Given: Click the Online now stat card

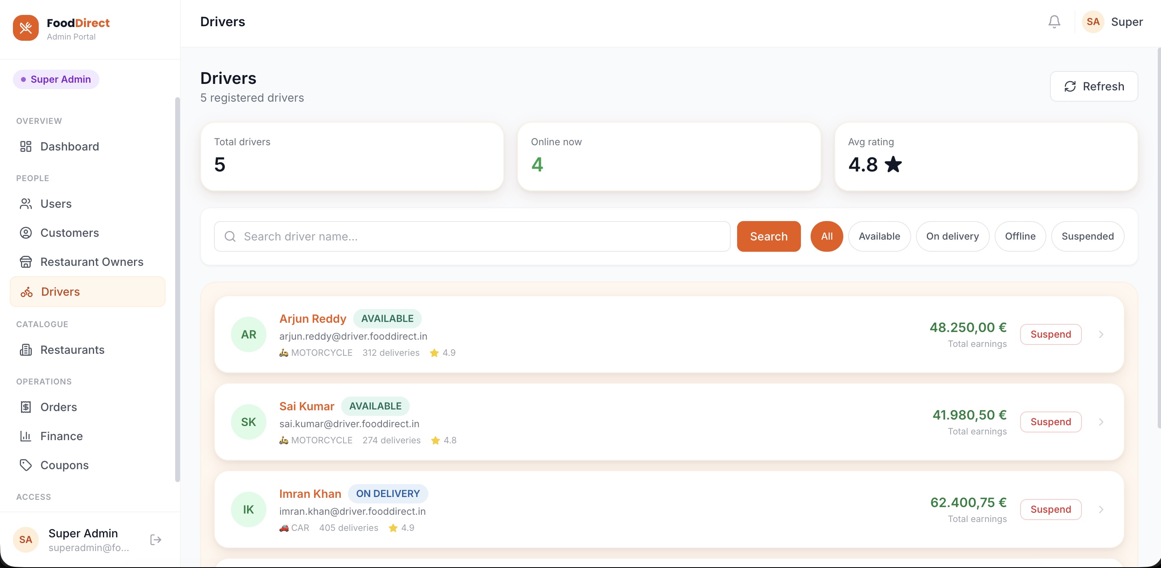Looking at the screenshot, I should point(669,157).
